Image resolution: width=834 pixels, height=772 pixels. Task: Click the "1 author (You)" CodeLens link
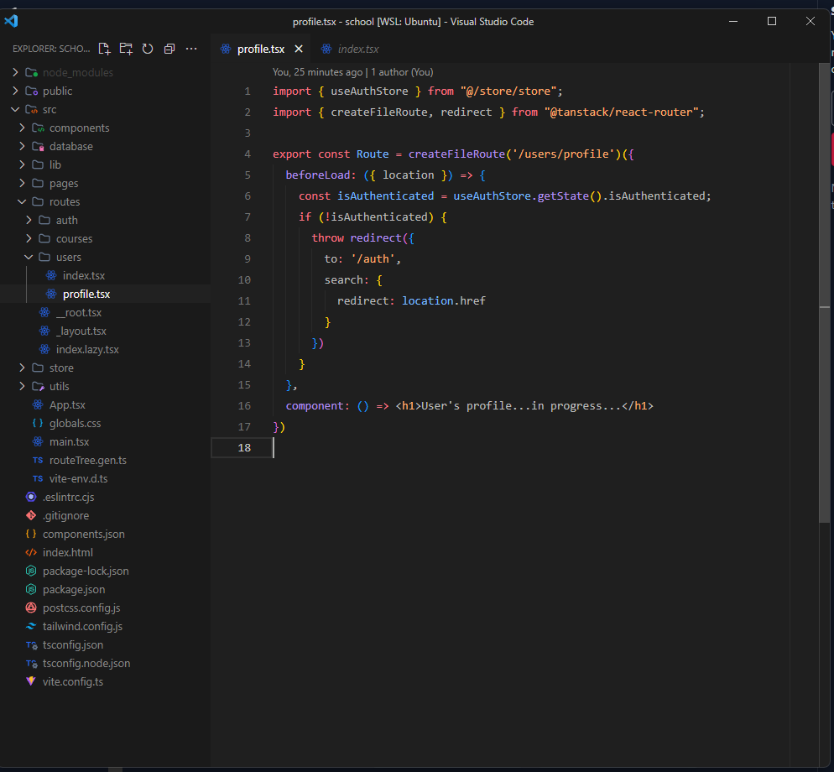[402, 72]
